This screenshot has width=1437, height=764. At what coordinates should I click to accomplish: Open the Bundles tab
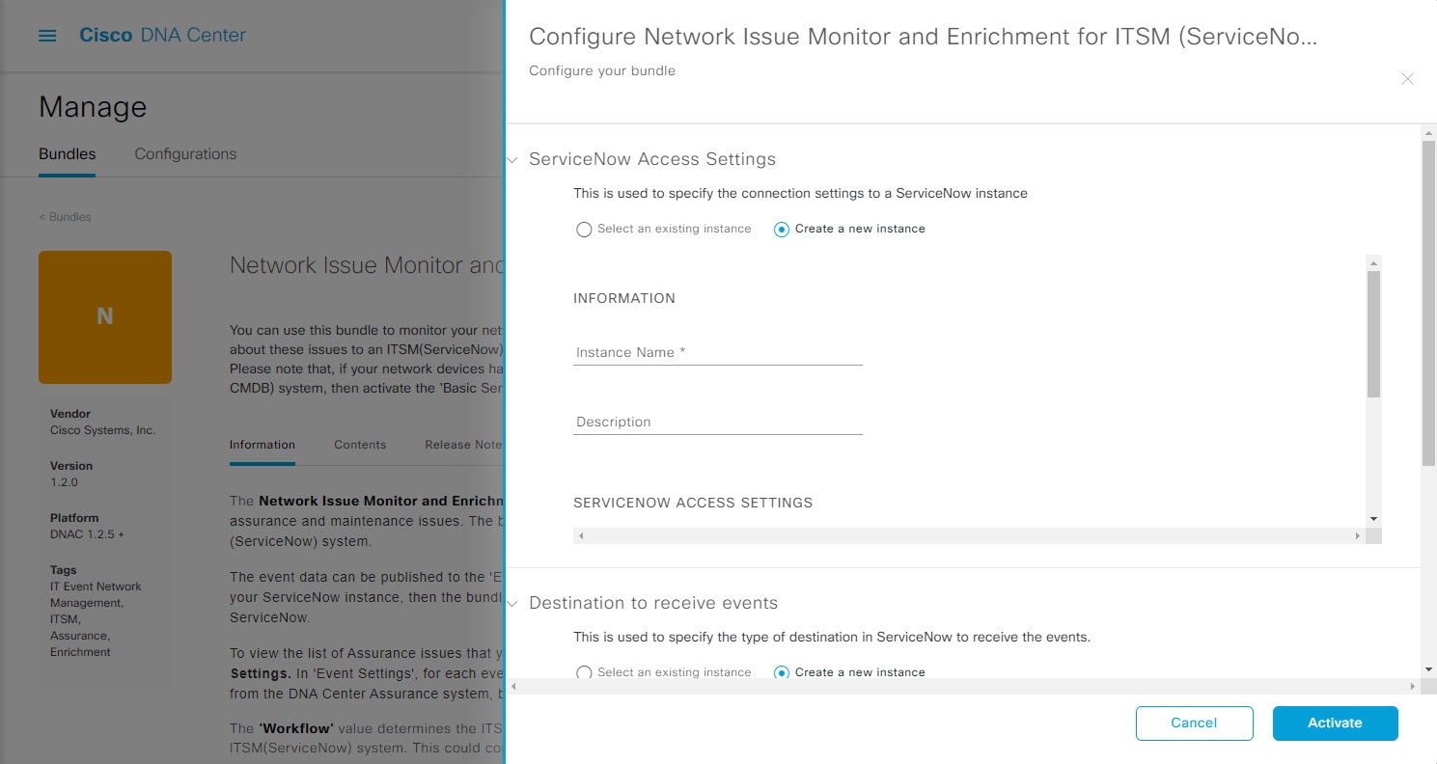click(67, 154)
